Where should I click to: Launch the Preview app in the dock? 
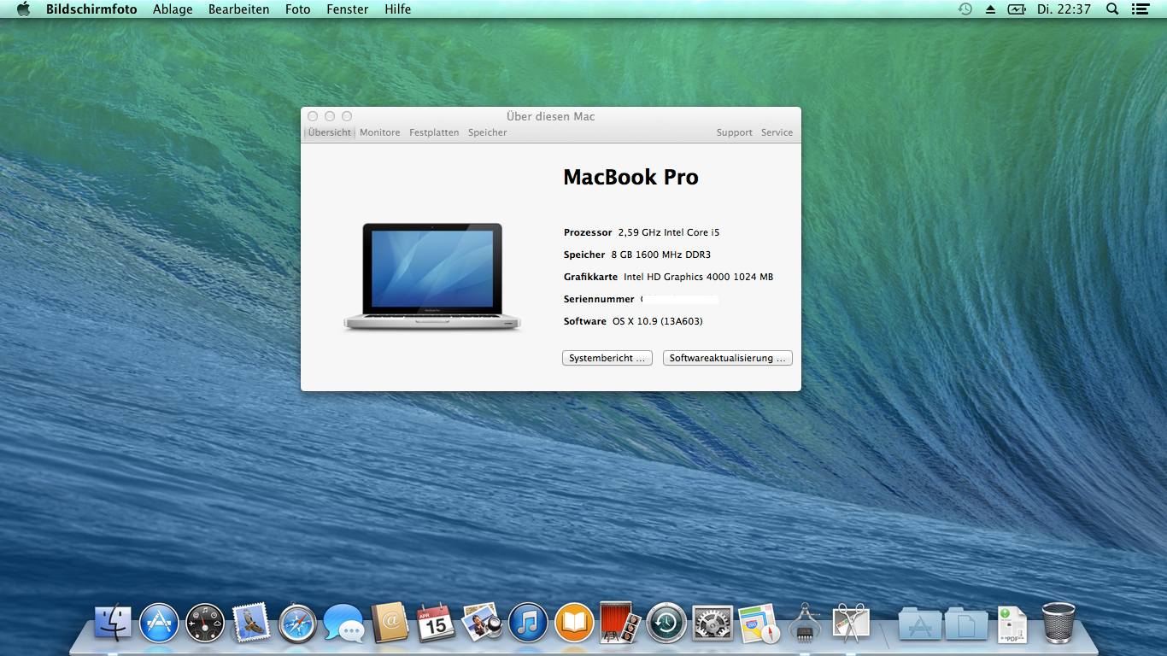click(482, 623)
